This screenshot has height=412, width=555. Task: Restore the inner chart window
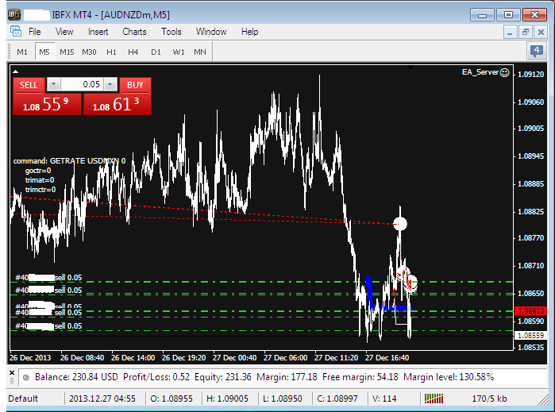click(x=525, y=32)
